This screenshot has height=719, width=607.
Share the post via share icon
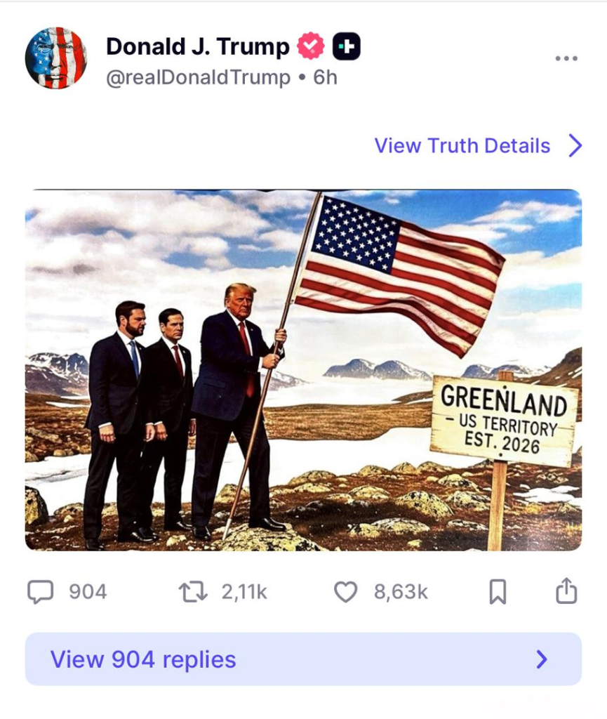coord(566,591)
